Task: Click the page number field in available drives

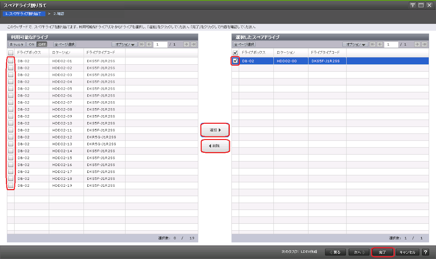Action: pos(160,44)
